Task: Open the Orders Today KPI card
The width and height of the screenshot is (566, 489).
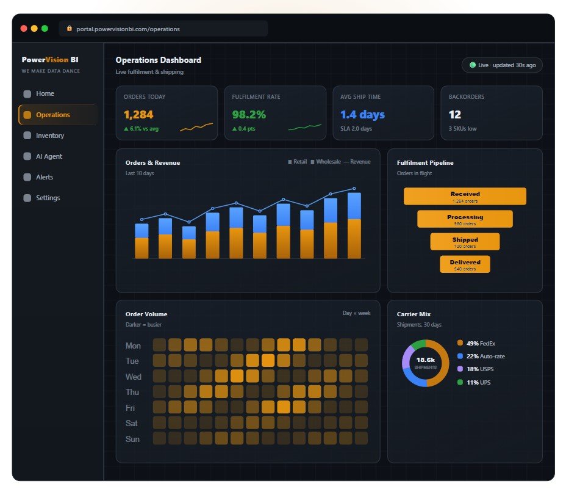Action: click(167, 113)
